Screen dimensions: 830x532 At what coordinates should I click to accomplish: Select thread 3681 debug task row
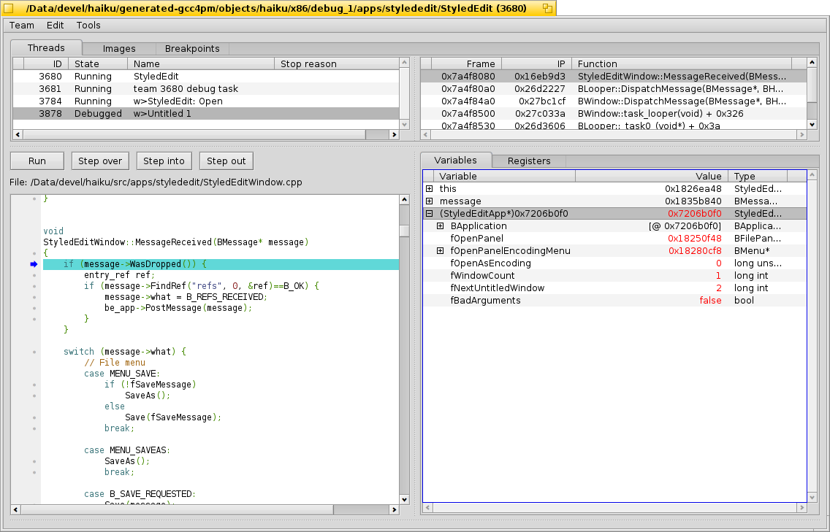tap(206, 89)
